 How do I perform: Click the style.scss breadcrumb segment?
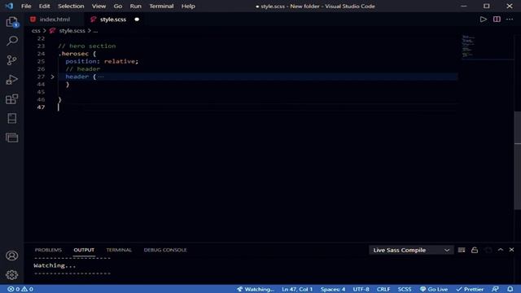pos(72,31)
